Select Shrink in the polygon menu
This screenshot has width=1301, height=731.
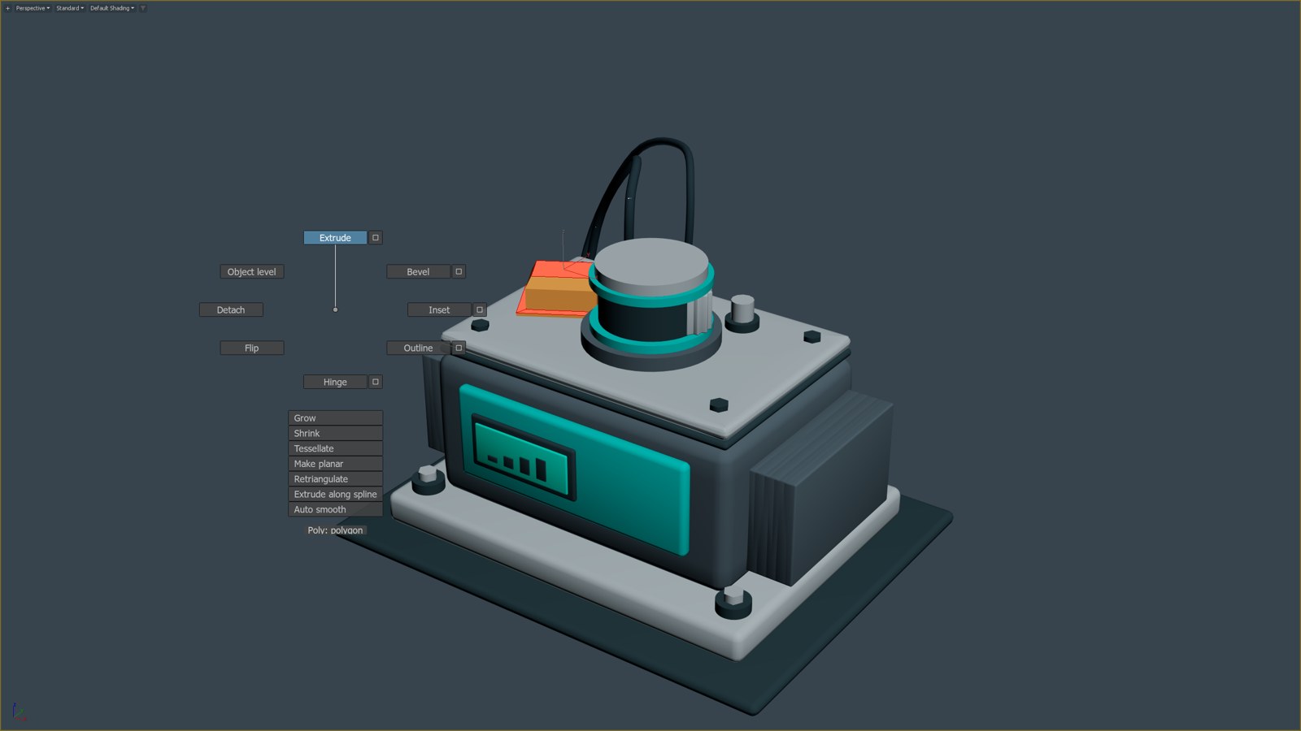[x=335, y=434]
